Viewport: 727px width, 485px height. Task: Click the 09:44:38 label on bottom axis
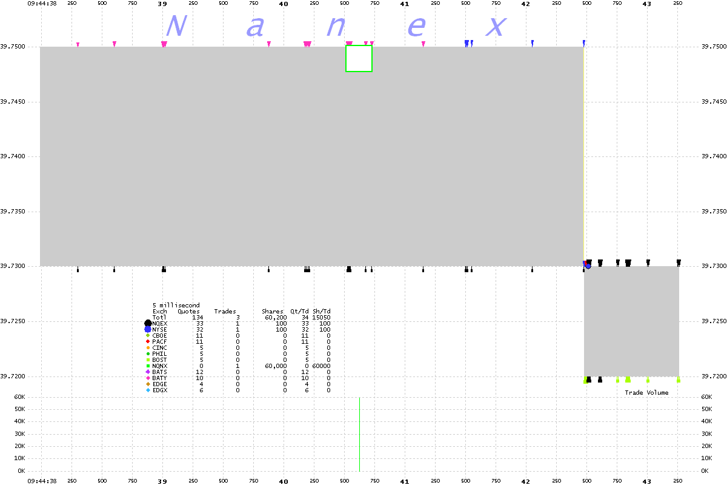(x=42, y=481)
